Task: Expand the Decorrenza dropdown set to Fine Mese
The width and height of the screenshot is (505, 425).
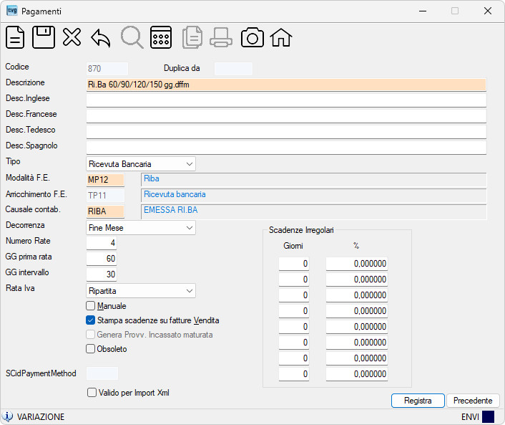Action: [x=141, y=228]
